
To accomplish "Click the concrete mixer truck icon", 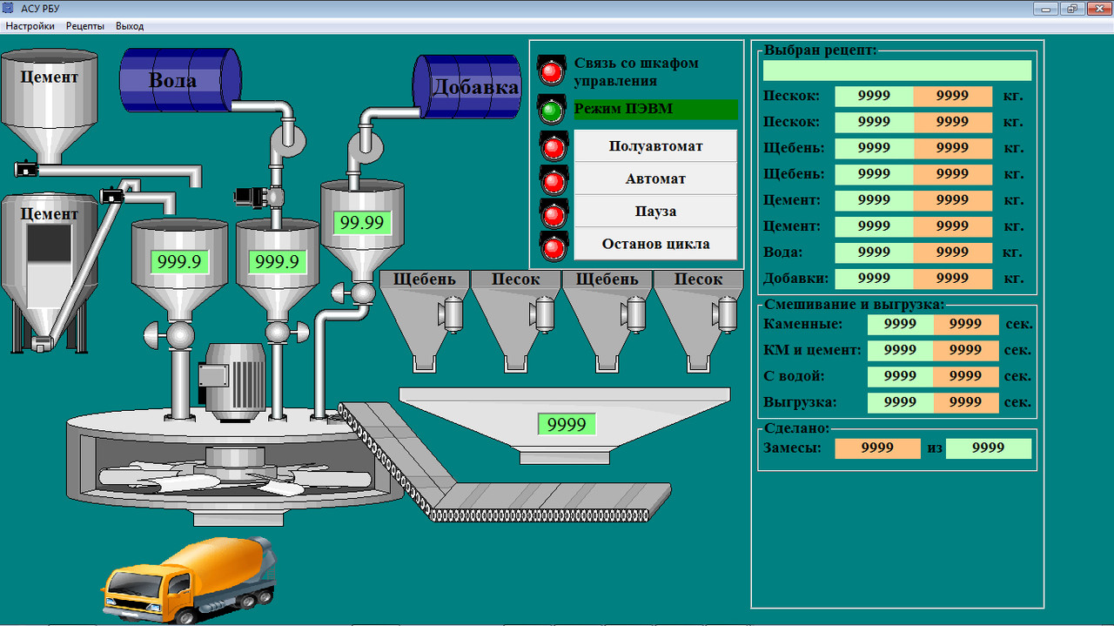I will (x=189, y=576).
